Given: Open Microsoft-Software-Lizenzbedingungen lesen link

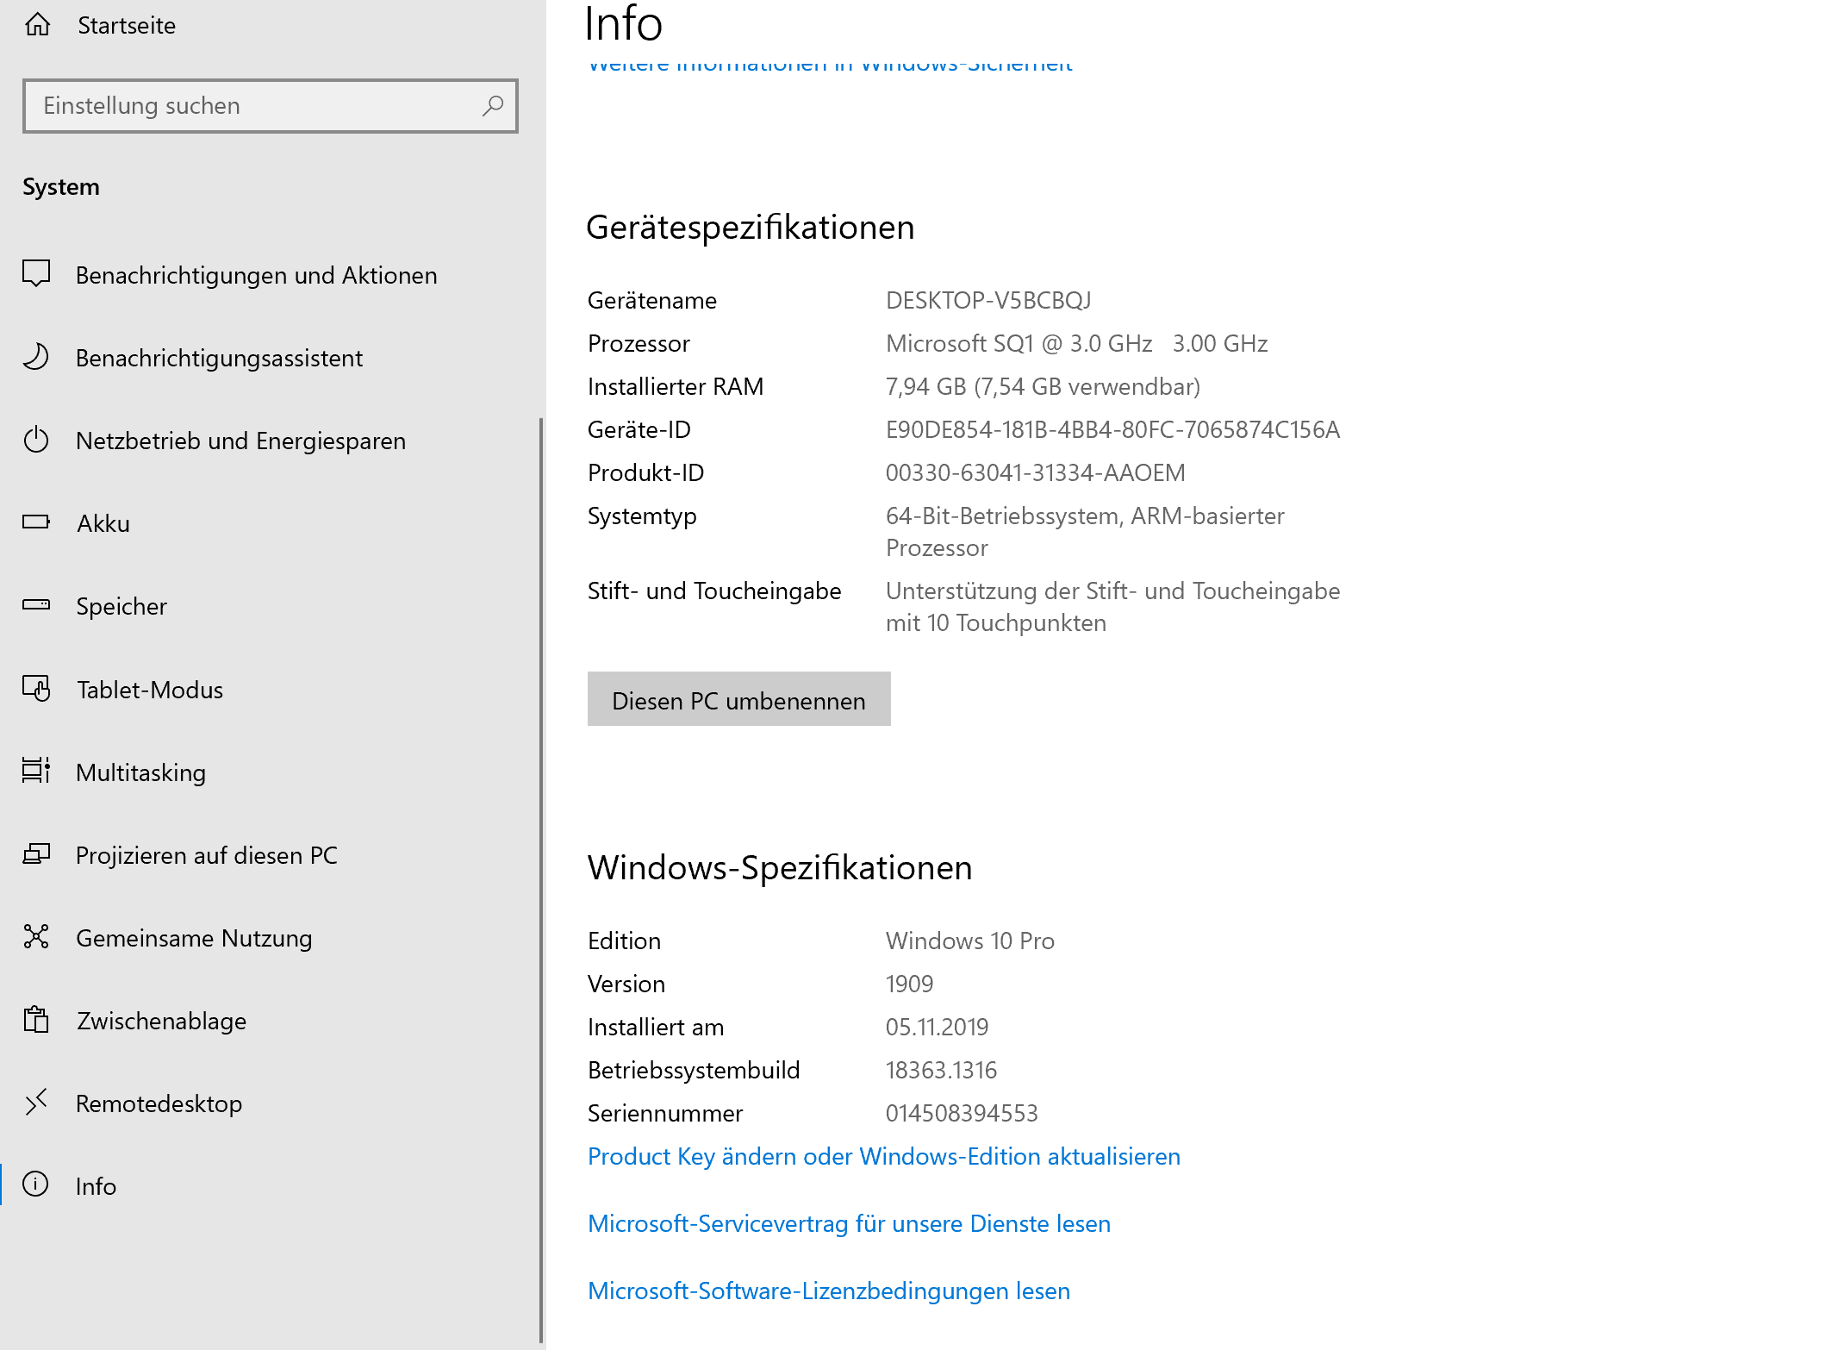Looking at the screenshot, I should (x=828, y=1291).
